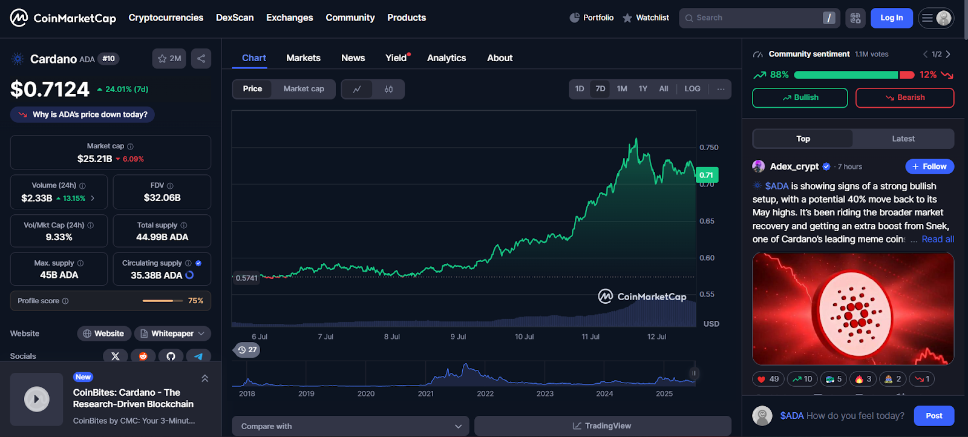The height and width of the screenshot is (437, 968).
Task: Click the Total supply info icon
Action: tap(184, 225)
